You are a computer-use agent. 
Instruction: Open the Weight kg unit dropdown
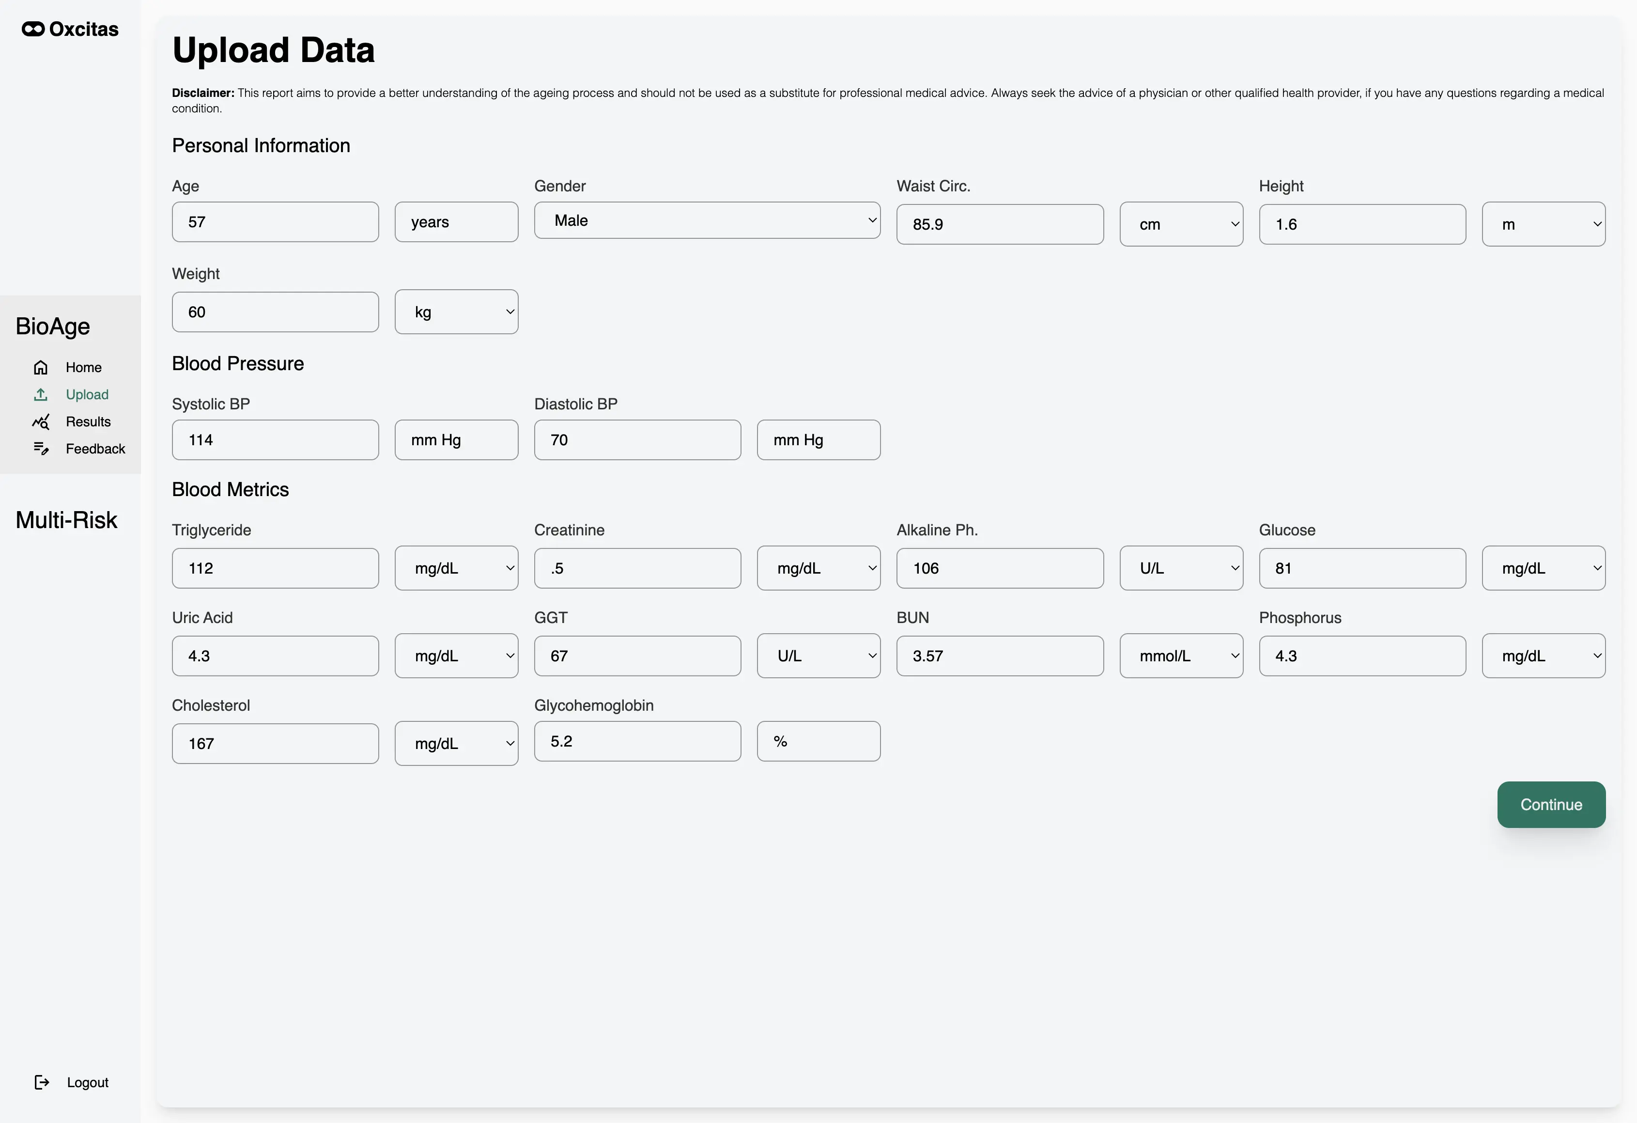[456, 312]
